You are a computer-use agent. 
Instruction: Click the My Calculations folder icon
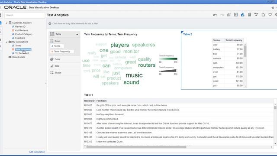click(x=10, y=42)
